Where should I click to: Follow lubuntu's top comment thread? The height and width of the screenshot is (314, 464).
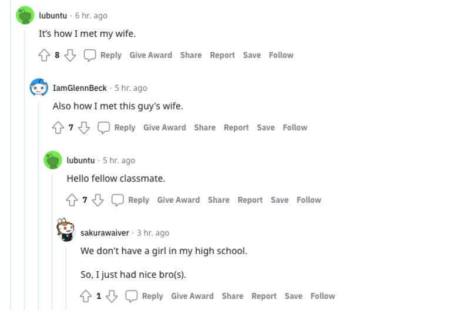[x=281, y=55]
